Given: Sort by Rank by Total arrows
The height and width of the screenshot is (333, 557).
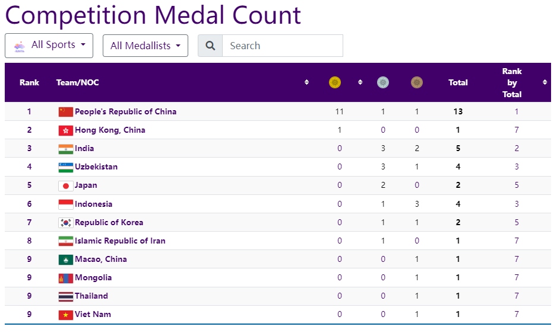Looking at the screenshot, I should coord(545,82).
